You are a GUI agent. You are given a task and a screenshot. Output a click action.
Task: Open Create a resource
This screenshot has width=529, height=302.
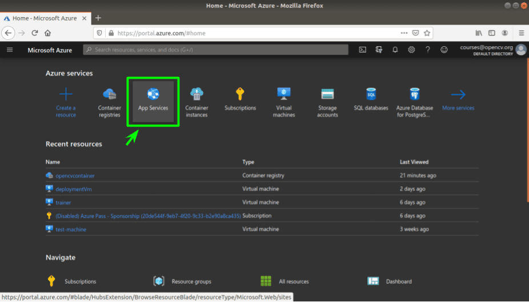[66, 101]
